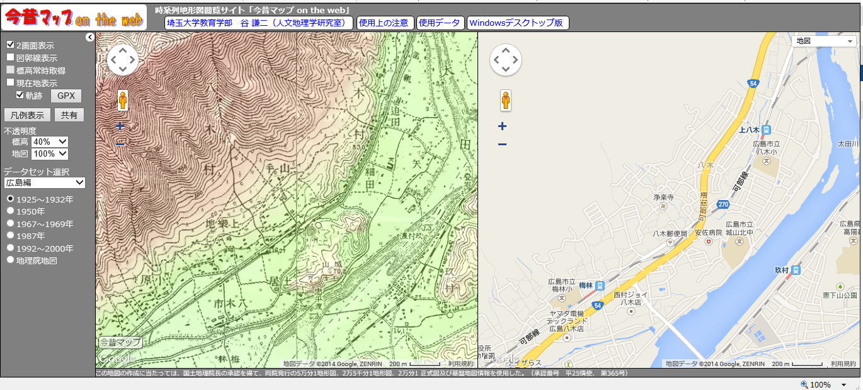Select the 1925～1932年 radio button
Screen dimensions: 863x390
click(x=10, y=199)
